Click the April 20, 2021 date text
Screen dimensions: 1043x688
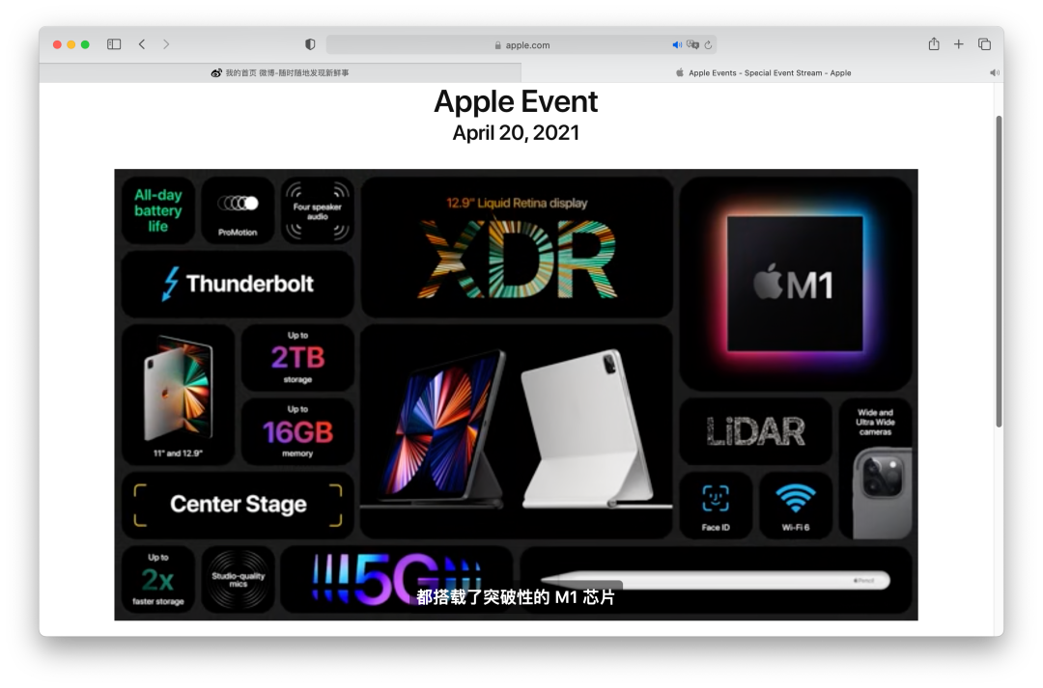point(516,133)
